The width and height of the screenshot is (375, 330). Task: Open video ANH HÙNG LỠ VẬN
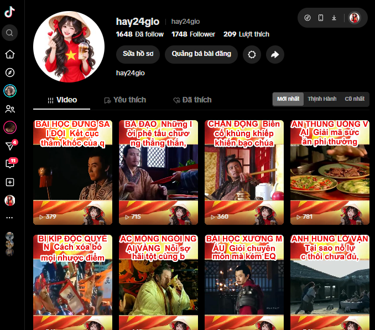(330, 282)
